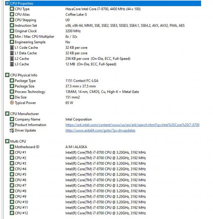Click the Typical Power lightning icon
Screen dimensions: 213x219
tap(12, 103)
